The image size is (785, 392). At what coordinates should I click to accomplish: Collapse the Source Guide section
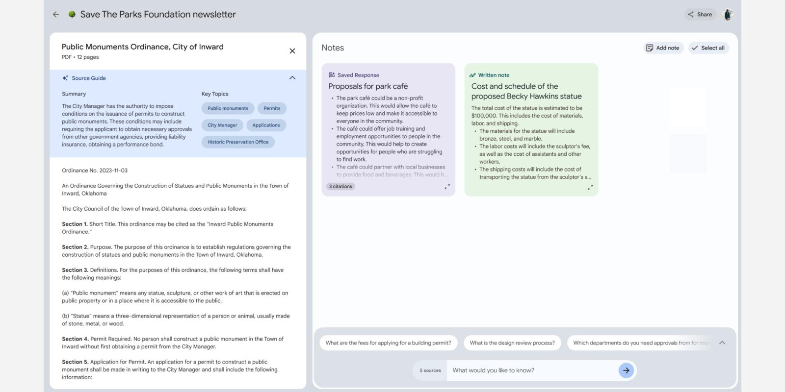pyautogui.click(x=292, y=78)
